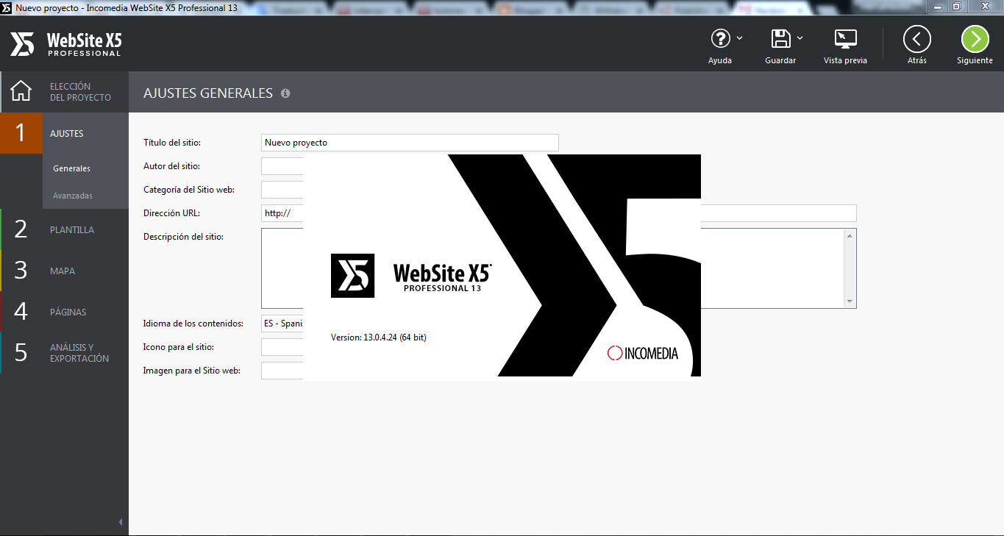This screenshot has height=536, width=1004.
Task: Click the WebSite X5 icon in the title bar
Action: click(7, 7)
